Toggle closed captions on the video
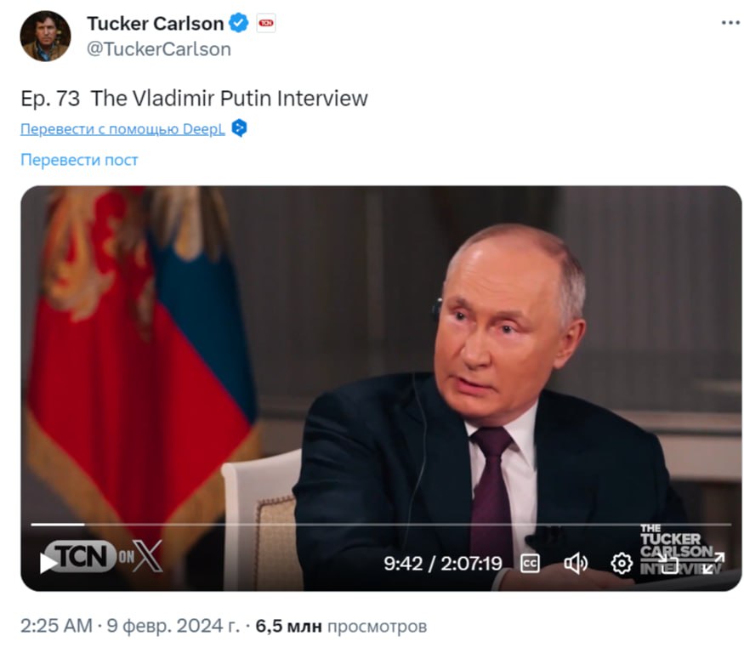This screenshot has width=744, height=653. [x=530, y=563]
